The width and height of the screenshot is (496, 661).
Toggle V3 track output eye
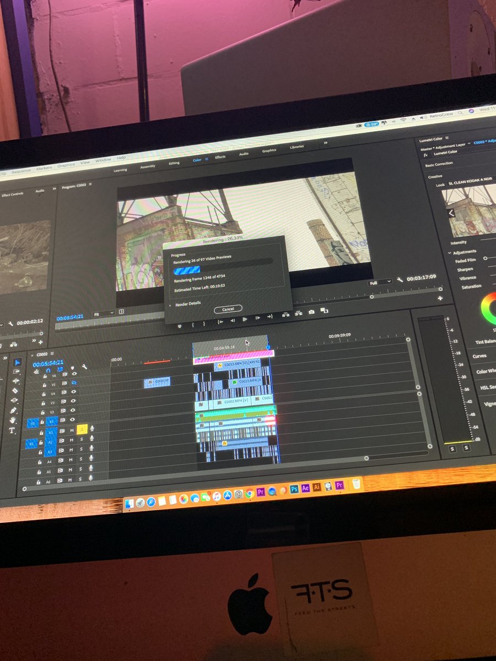coord(73,400)
